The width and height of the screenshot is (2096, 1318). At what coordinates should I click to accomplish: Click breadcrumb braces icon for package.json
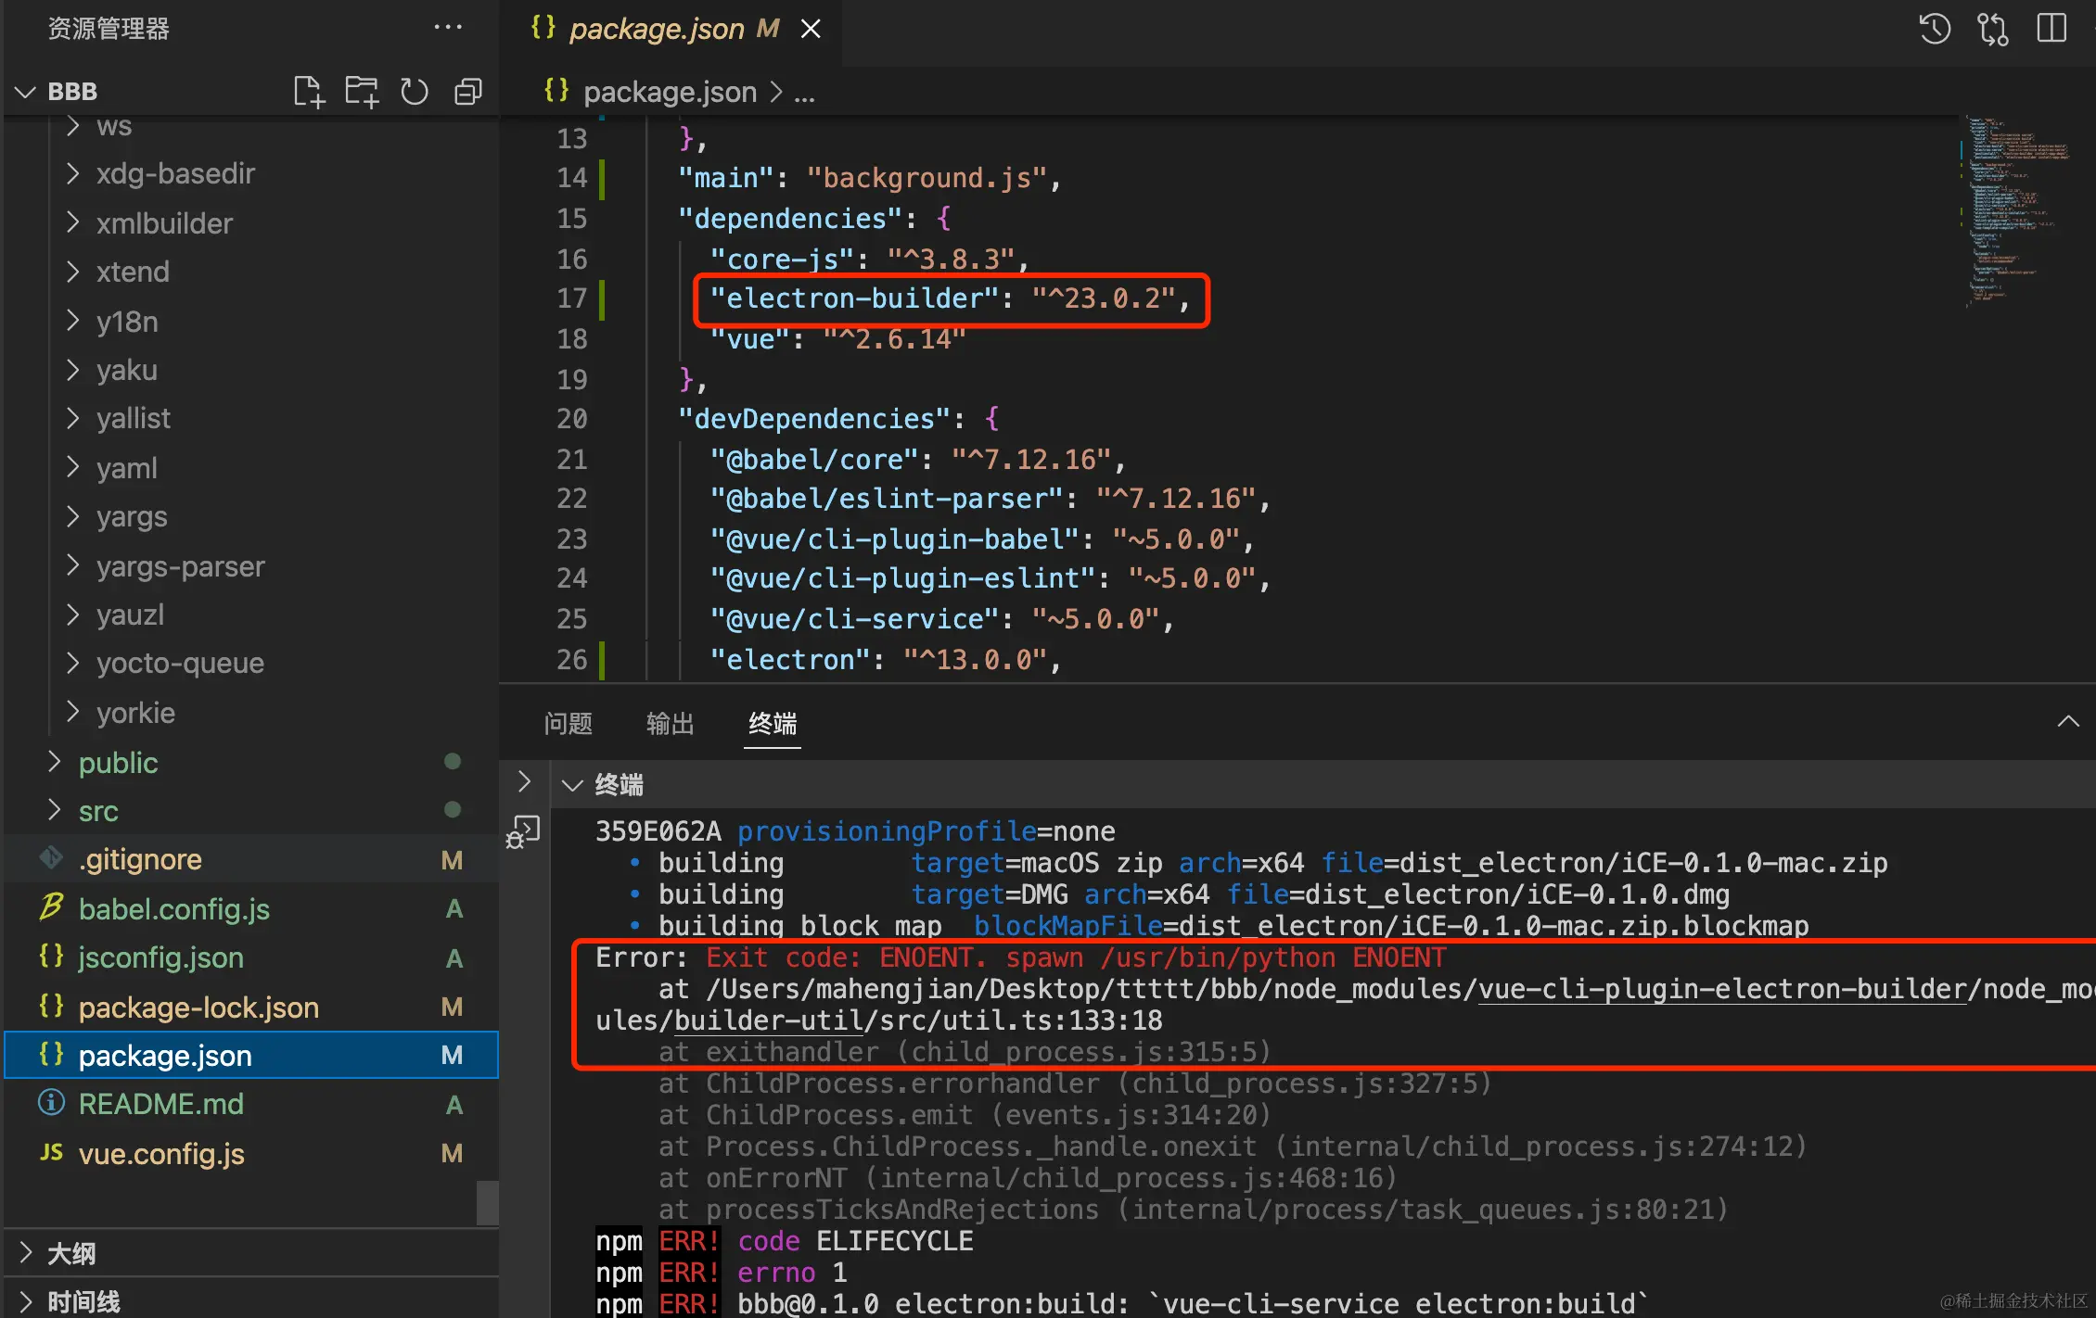[556, 91]
